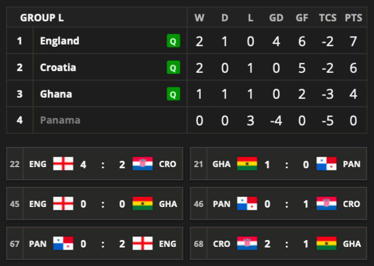The height and width of the screenshot is (266, 374).
Task: Click England flag in match 22
Action: pos(63,164)
